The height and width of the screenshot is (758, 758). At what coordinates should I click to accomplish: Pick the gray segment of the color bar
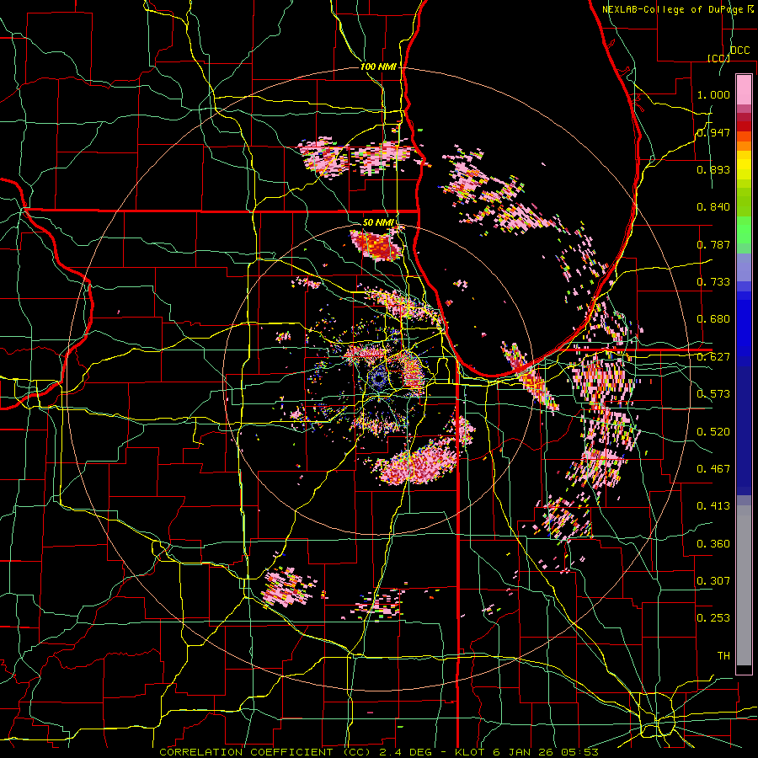[744, 585]
